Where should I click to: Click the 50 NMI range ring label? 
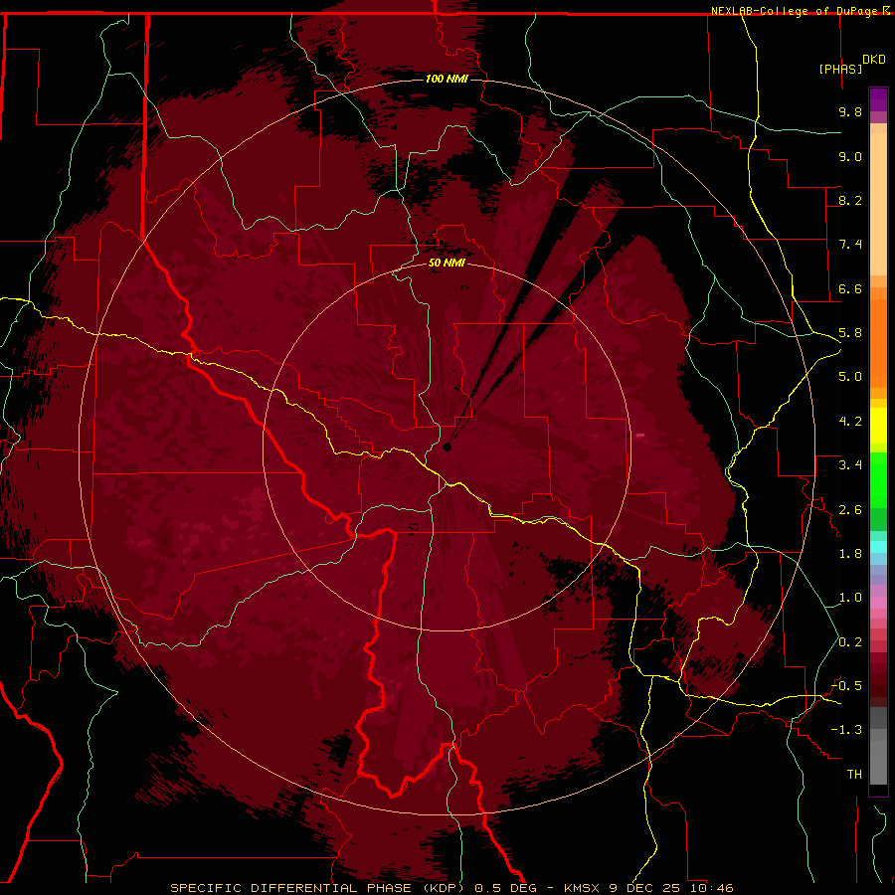pyautogui.click(x=447, y=264)
